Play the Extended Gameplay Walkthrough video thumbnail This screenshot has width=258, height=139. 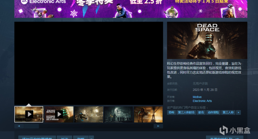click(59, 114)
